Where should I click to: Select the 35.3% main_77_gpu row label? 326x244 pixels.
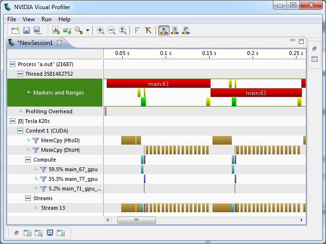click(73, 179)
